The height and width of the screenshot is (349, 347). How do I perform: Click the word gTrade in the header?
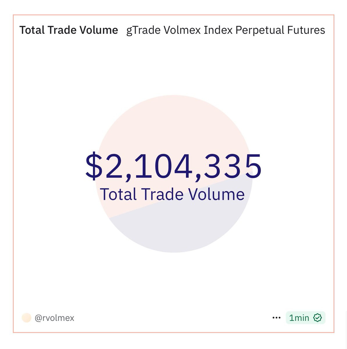pos(144,31)
